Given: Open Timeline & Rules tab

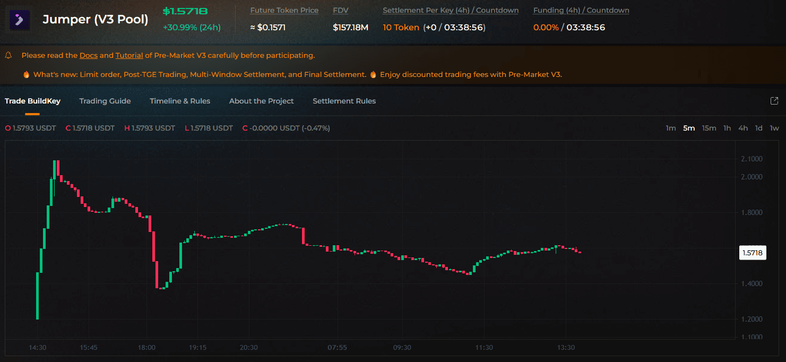Looking at the screenshot, I should [180, 101].
